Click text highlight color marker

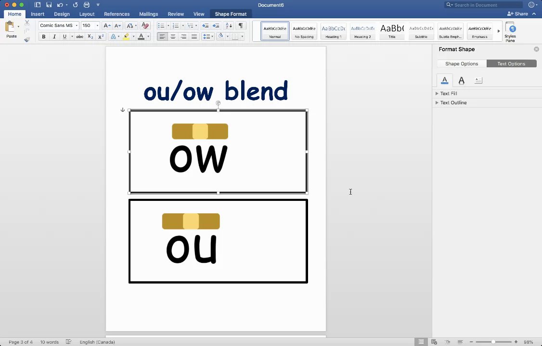[126, 37]
